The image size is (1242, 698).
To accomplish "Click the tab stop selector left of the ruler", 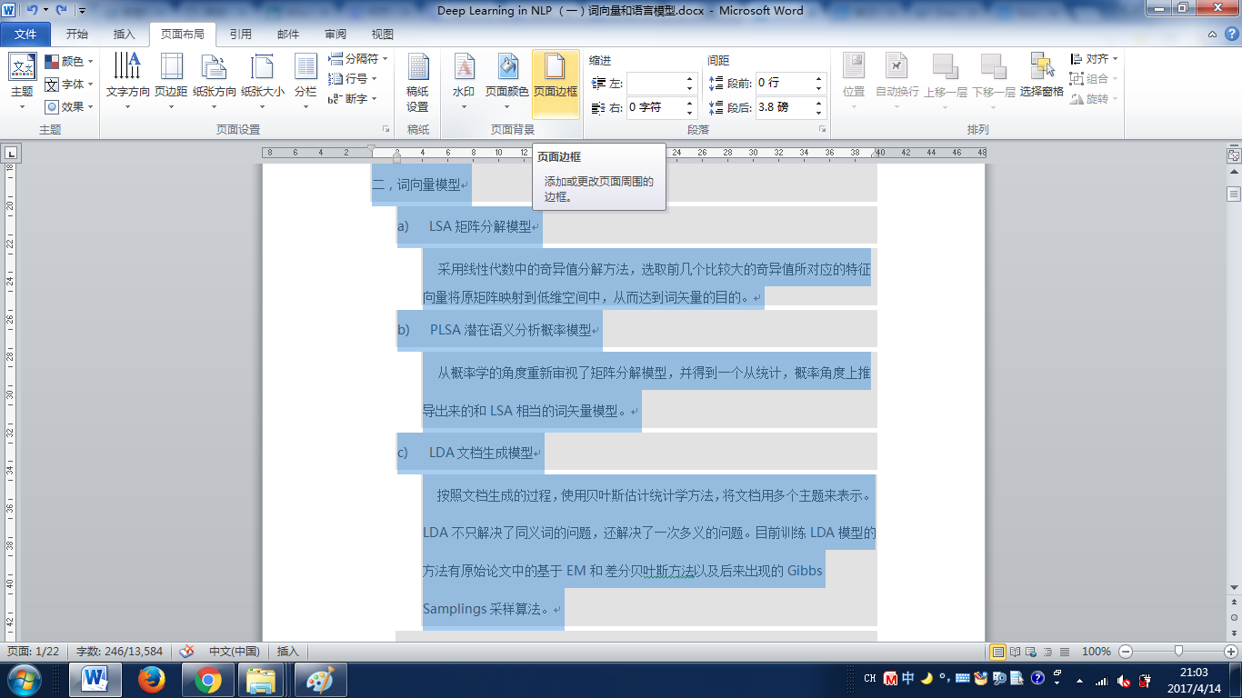I will coord(10,153).
